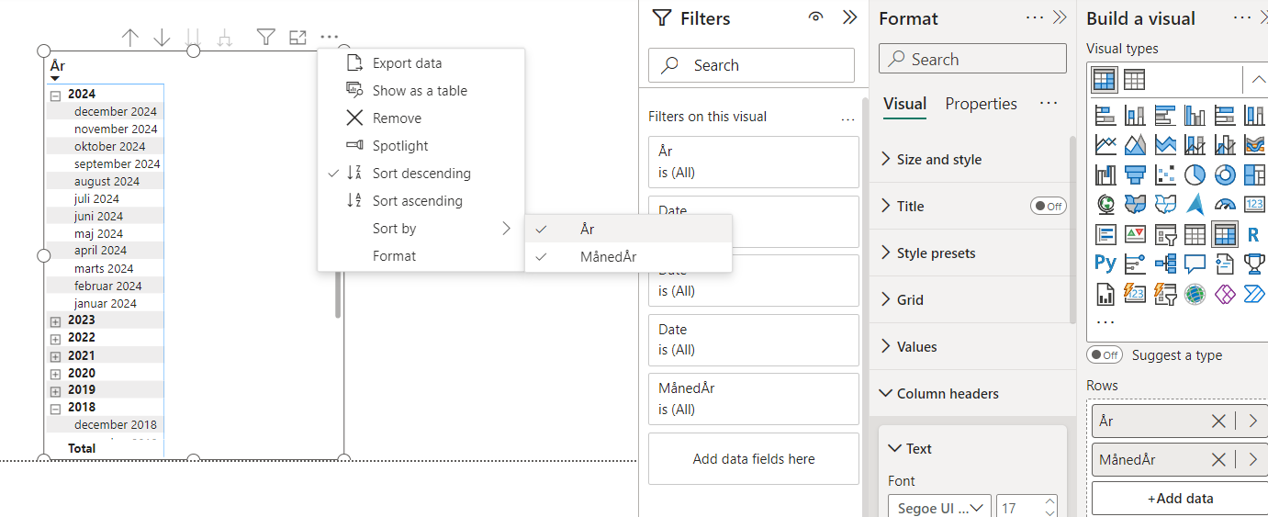Screen dimensions: 1268x517
Task: Choose the decomposition tree visual
Action: [1165, 264]
